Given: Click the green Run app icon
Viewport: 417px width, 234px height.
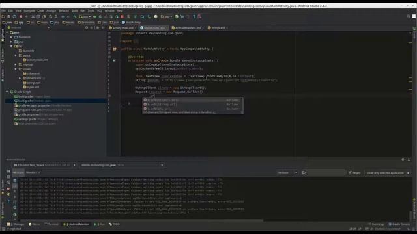Looking at the screenshot, I should pyautogui.click(x=94, y=16).
